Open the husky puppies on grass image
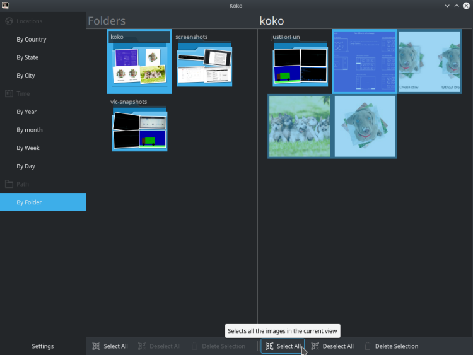 (x=300, y=126)
